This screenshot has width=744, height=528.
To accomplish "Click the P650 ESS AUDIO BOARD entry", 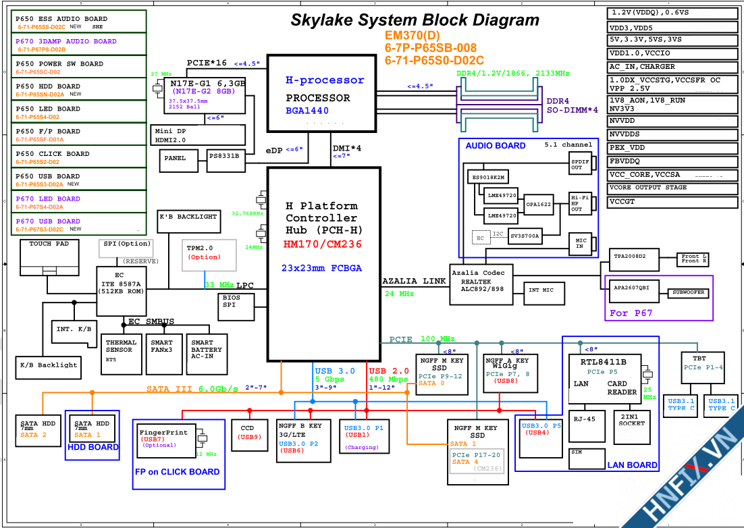I will pyautogui.click(x=80, y=22).
